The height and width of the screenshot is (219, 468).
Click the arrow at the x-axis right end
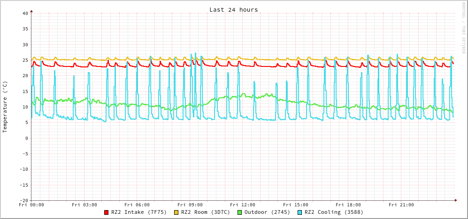[456, 200]
